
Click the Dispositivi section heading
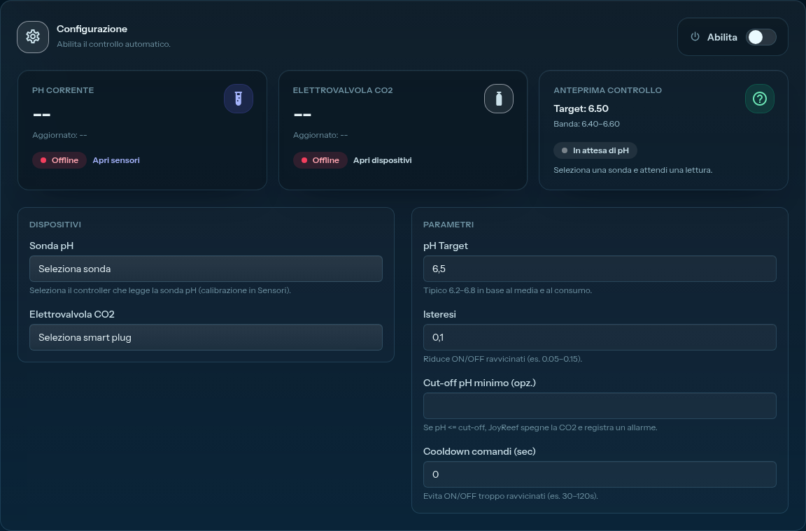[55, 225]
